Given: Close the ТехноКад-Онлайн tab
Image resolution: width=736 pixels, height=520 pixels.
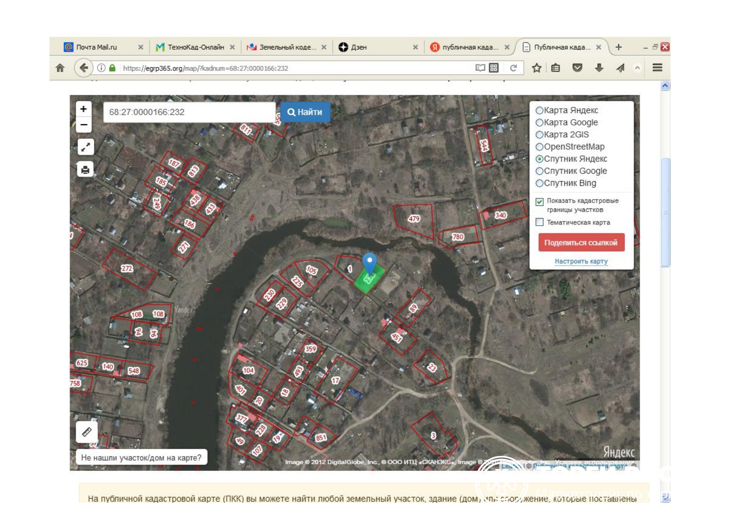Looking at the screenshot, I should pyautogui.click(x=232, y=47).
